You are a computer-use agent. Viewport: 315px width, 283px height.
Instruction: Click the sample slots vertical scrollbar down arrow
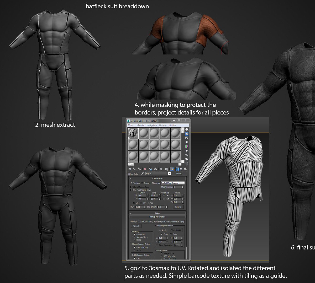point(183,161)
